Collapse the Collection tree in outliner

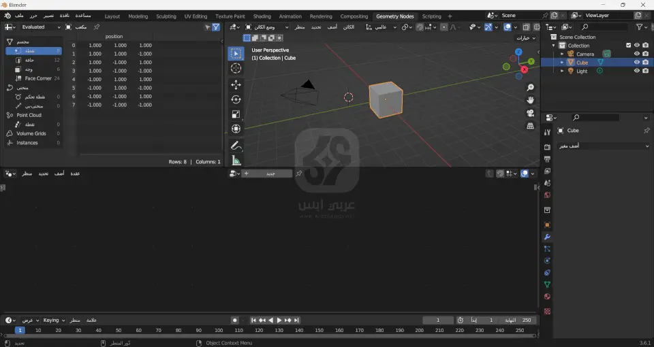click(553, 46)
